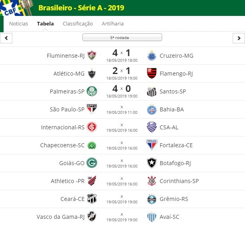
Task: Click the Chapecoense-SC team name
Action: coord(63,145)
